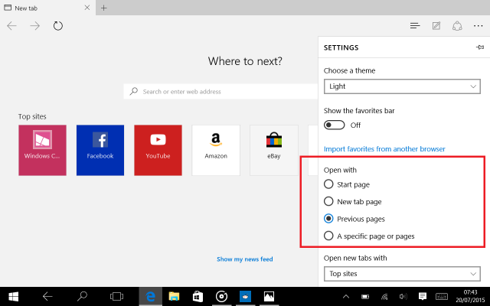
Task: Select the New tab page option
Action: [x=329, y=202]
